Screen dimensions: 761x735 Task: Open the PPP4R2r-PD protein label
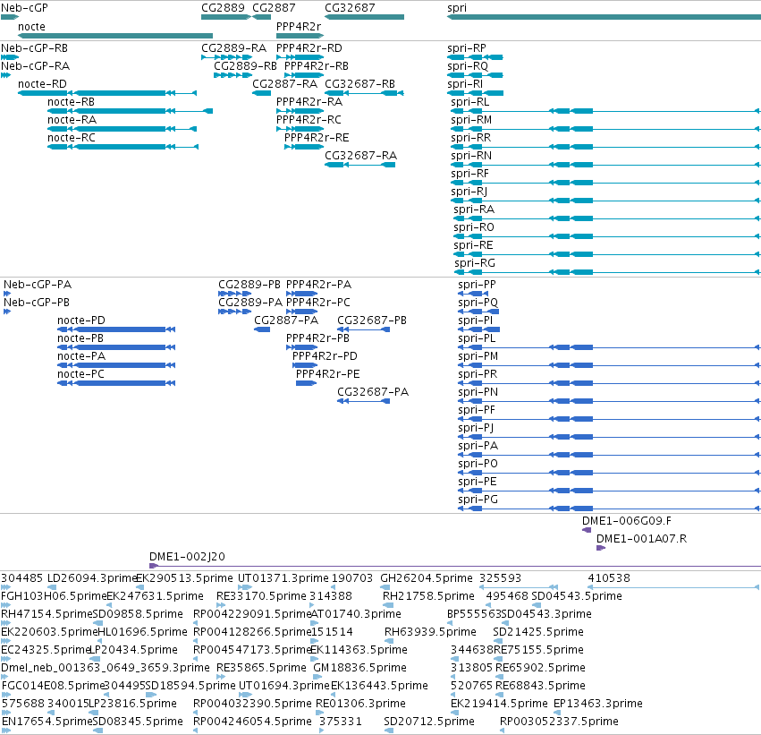click(325, 356)
